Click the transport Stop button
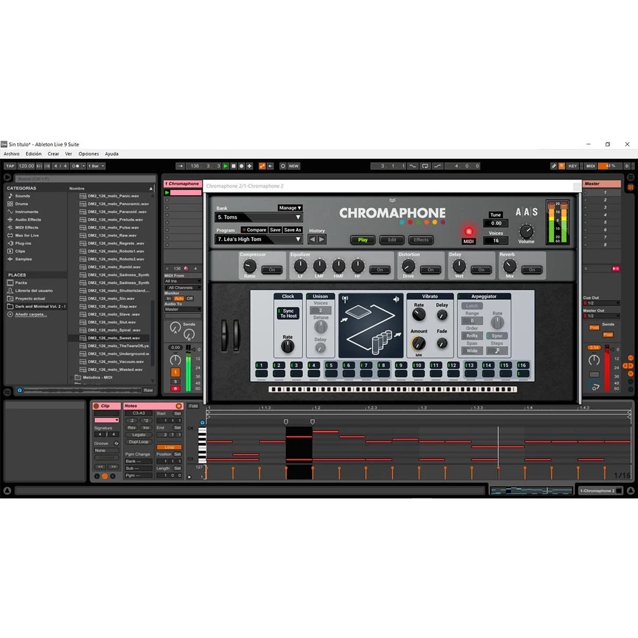Screen dimensions: 638x638 click(234, 166)
